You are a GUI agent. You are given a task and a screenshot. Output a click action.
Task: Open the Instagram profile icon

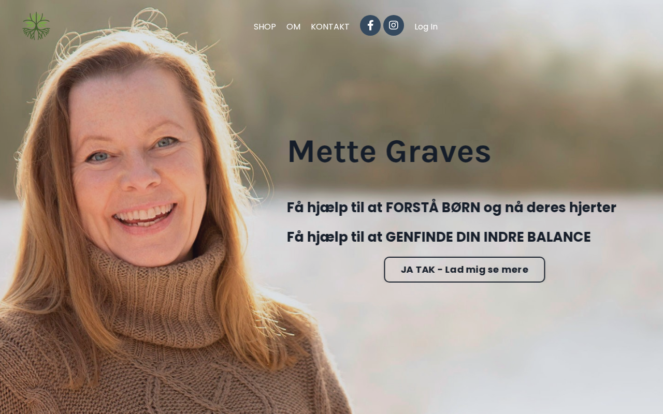click(394, 25)
